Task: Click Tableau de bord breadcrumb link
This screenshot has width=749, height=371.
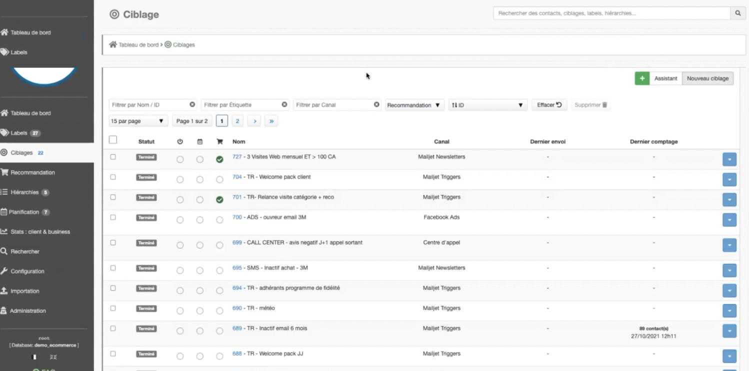Action: (x=138, y=45)
